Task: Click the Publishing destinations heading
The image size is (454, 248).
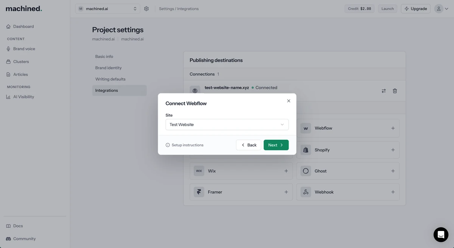Action: [x=216, y=60]
